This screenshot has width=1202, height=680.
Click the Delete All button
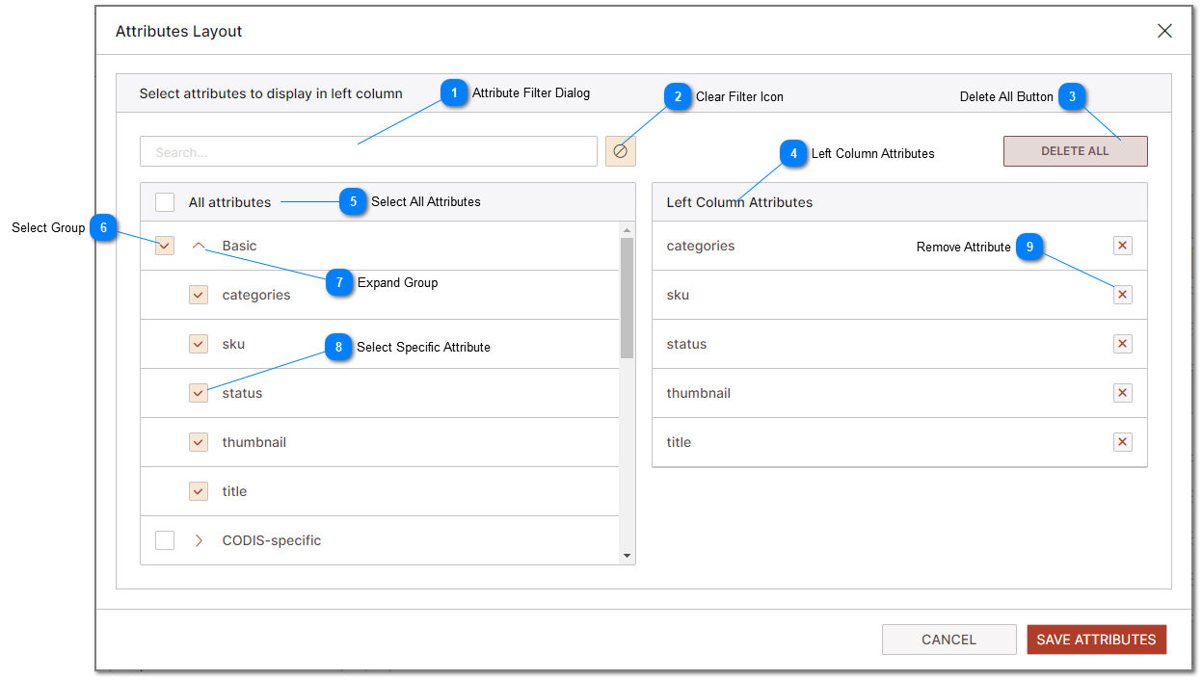[x=1075, y=151]
